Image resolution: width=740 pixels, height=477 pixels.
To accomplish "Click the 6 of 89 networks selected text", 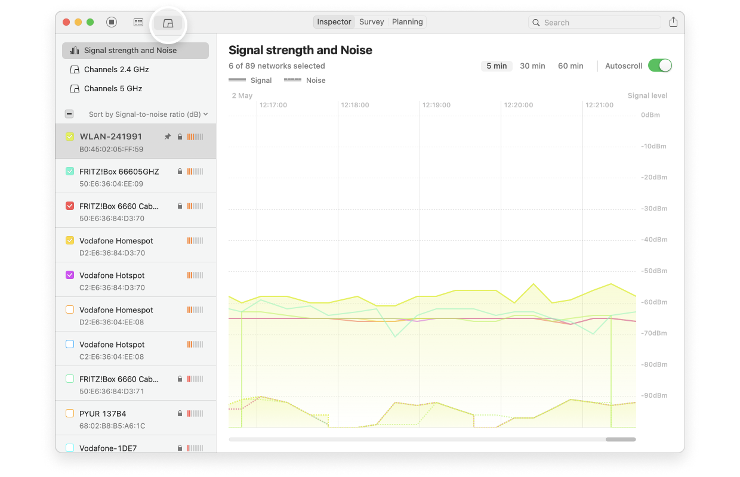I will click(277, 66).
